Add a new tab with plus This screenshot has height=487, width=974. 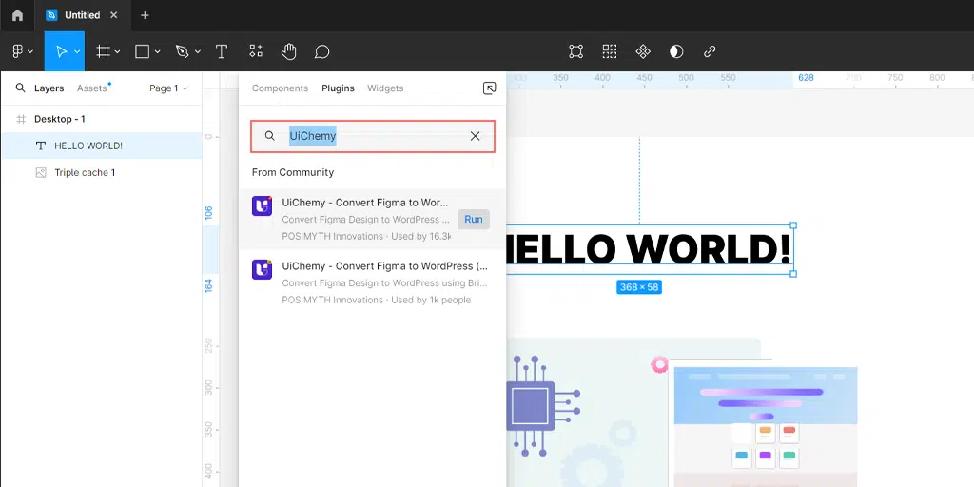coord(145,15)
